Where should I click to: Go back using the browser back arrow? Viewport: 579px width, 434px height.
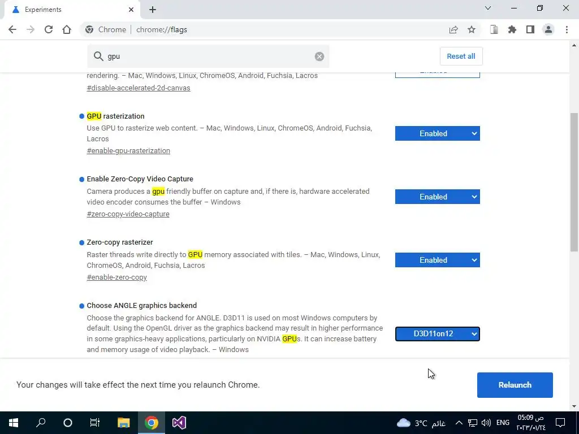tap(12, 29)
